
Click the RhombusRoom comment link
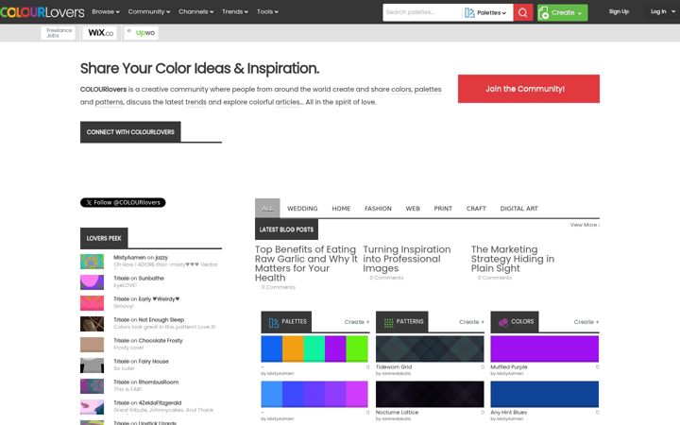[159, 382]
